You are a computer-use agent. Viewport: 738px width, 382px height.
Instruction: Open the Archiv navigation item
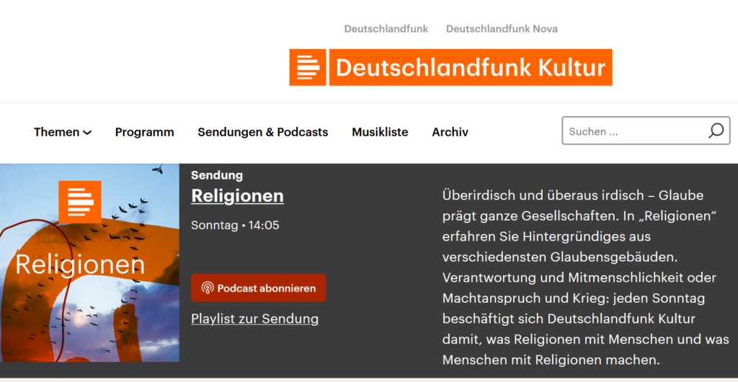pos(450,132)
